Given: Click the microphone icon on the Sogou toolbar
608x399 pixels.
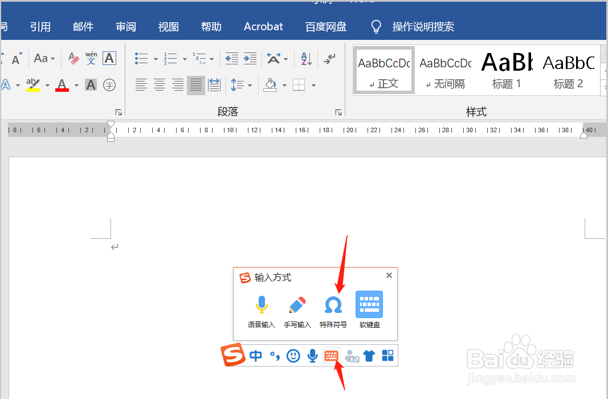Looking at the screenshot, I should [312, 356].
